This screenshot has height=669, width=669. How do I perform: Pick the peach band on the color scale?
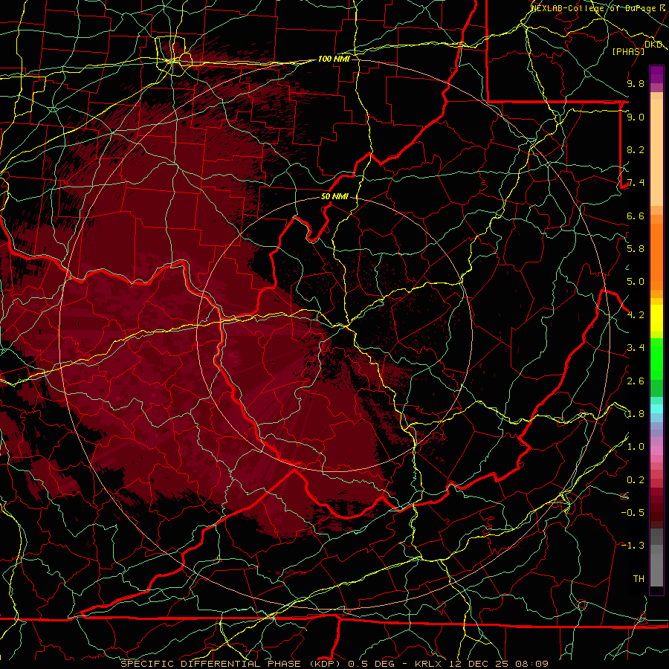[656, 154]
